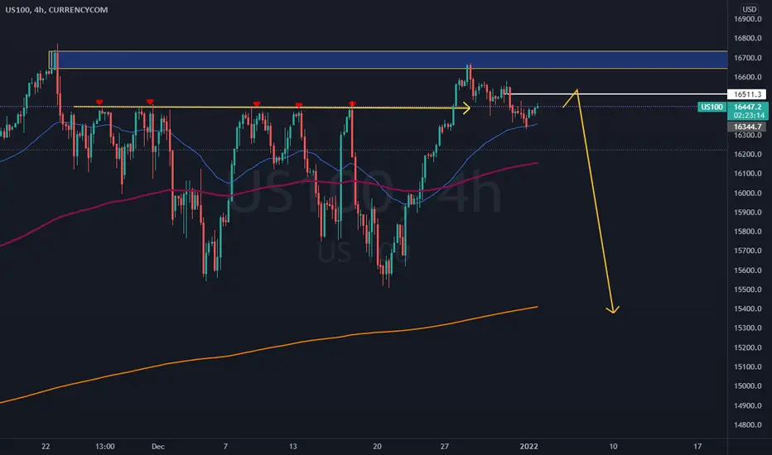The image size is (772, 455).
Task: Click the 14800.0 price axis value
Action: point(747,425)
